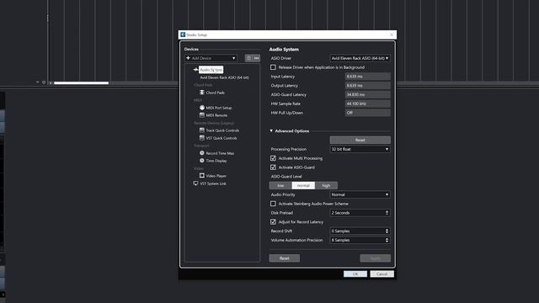539x303 pixels.
Task: Collapse the Advanced Options section
Action: [x=271, y=131]
